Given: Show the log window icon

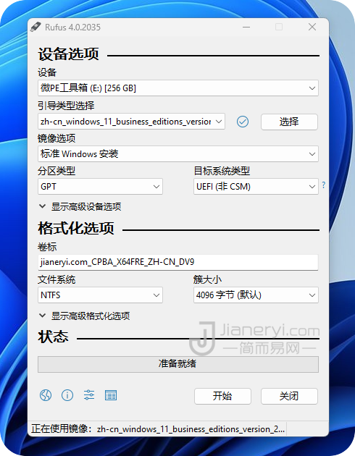Looking at the screenshot, I should coord(111,395).
